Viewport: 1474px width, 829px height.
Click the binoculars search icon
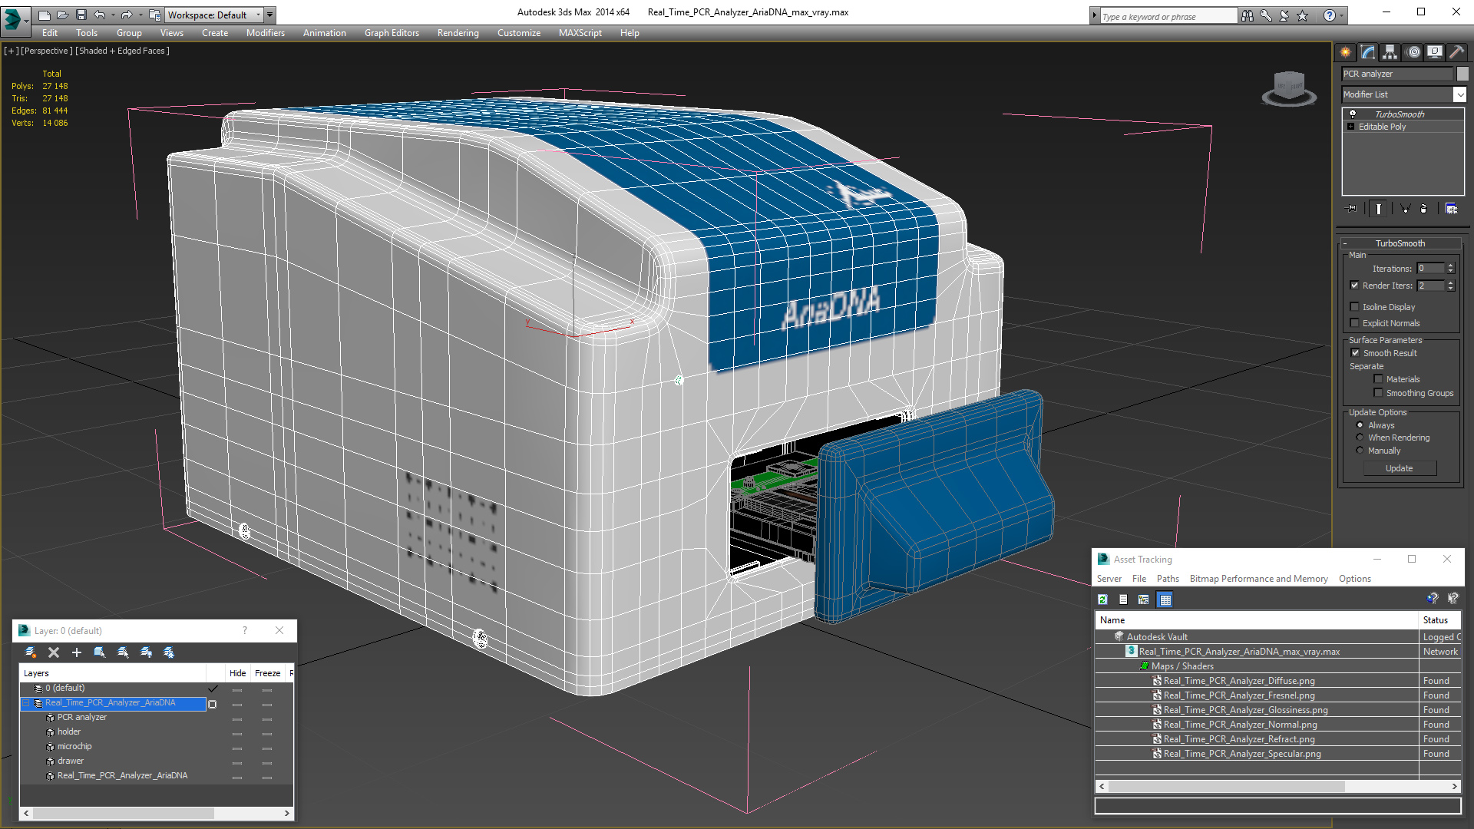[1247, 15]
